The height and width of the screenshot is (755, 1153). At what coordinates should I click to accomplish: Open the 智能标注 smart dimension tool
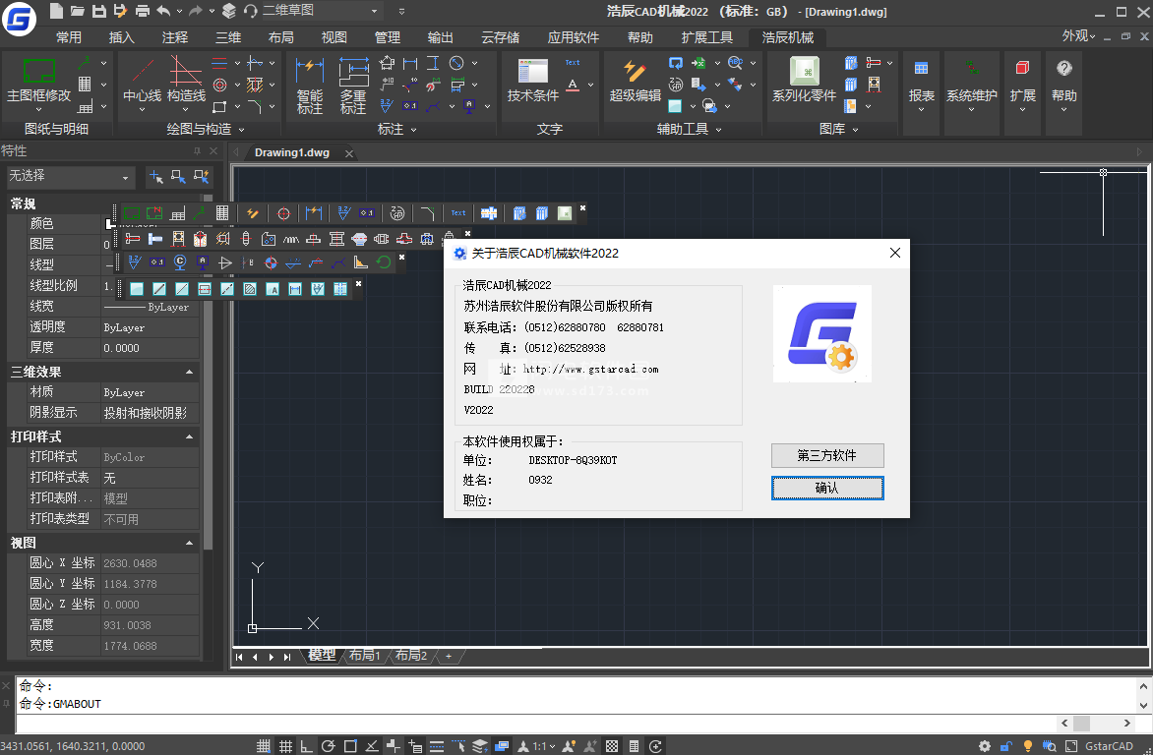[310, 73]
